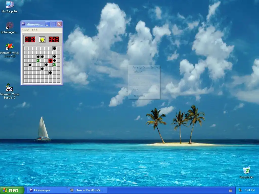Click the Minesweeper title bar mine icon

tap(24, 24)
